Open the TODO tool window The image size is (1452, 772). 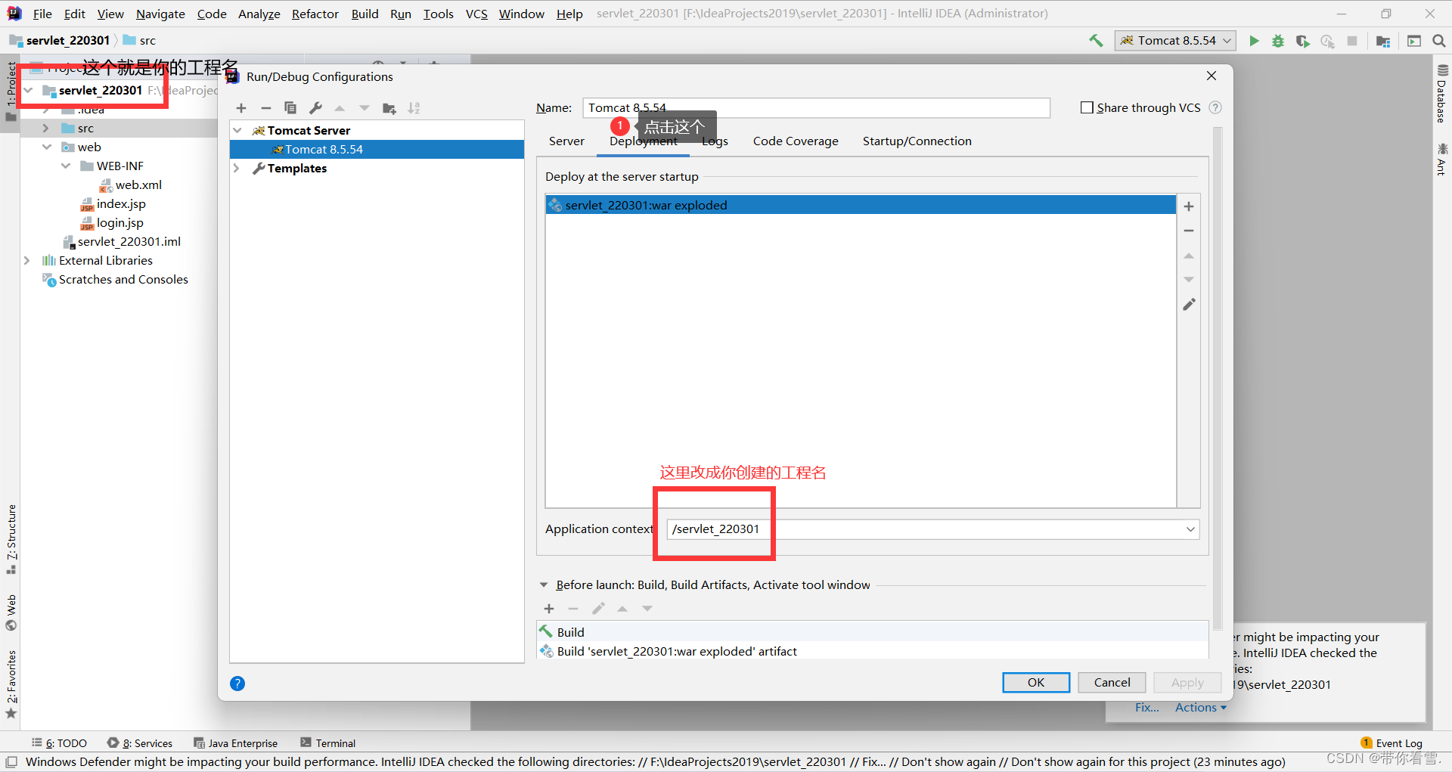tap(59, 743)
